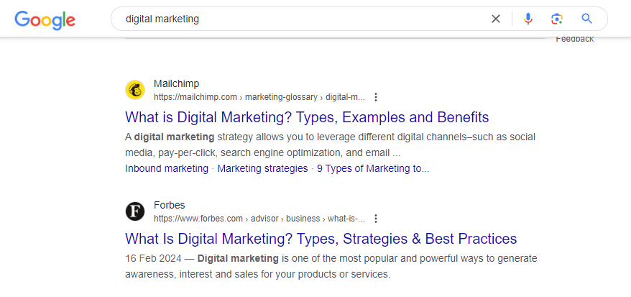Follow the Inbound marketing sitelink

click(x=167, y=168)
